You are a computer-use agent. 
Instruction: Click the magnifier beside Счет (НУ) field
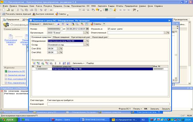tap(61, 53)
